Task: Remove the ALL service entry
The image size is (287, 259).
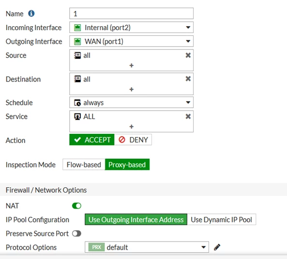Action: pos(188,116)
